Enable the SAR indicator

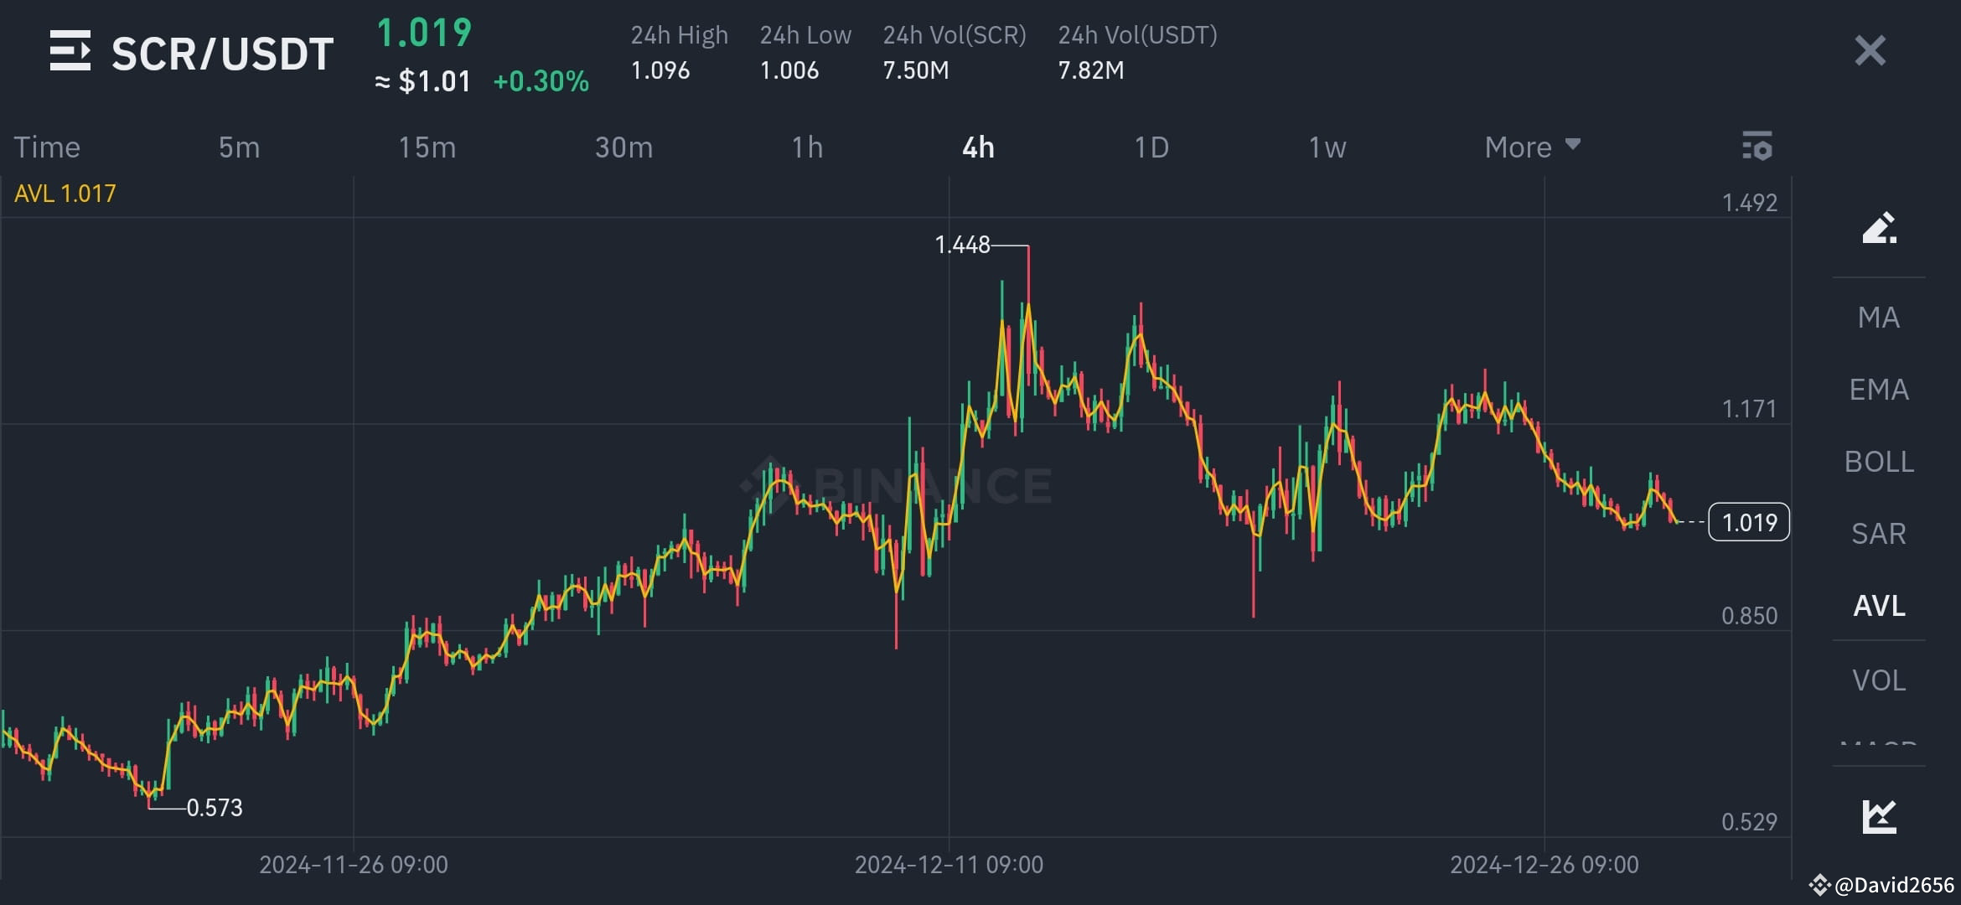tap(1878, 533)
